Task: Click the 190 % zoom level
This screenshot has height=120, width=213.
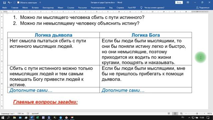Action: click(x=209, y=113)
